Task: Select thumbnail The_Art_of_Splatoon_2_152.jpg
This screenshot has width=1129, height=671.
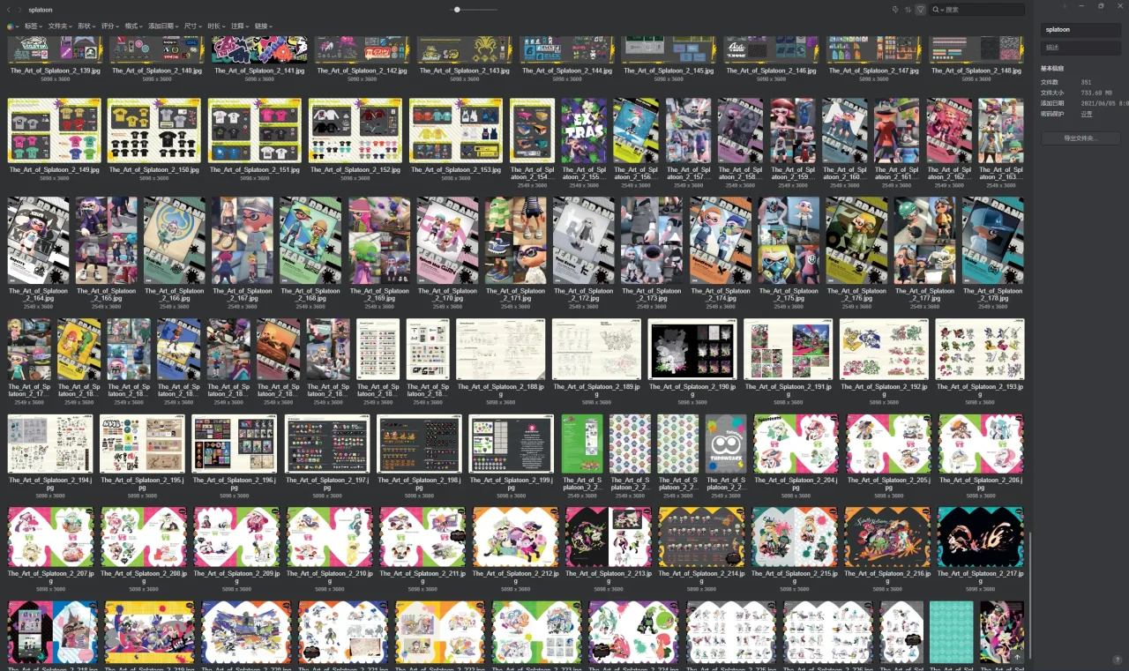Action: (355, 130)
